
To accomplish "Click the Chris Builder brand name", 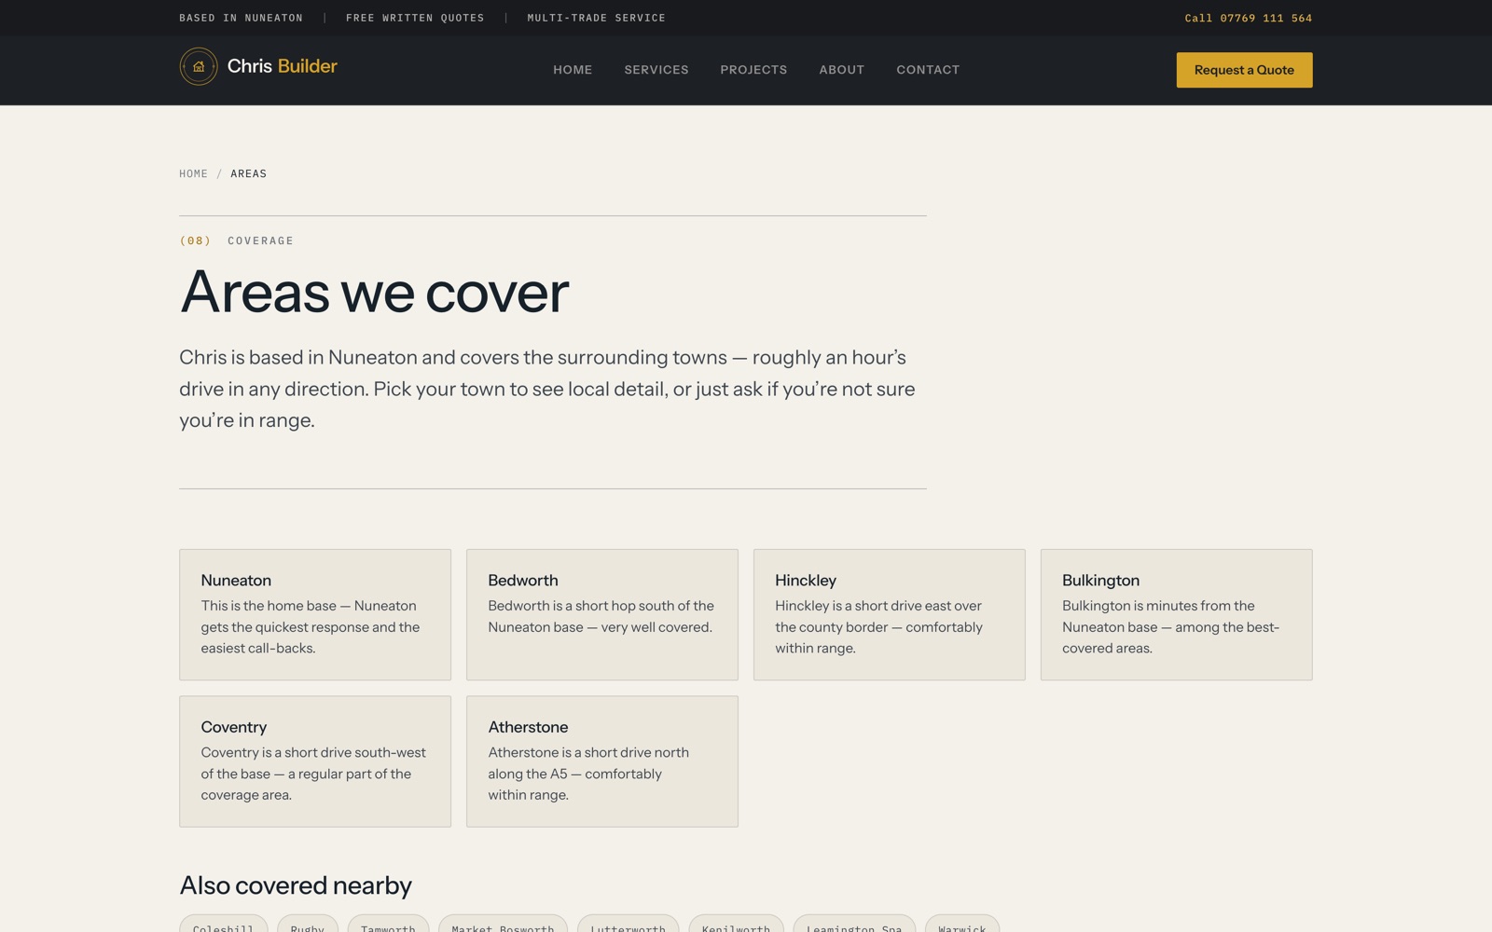I will [x=282, y=66].
